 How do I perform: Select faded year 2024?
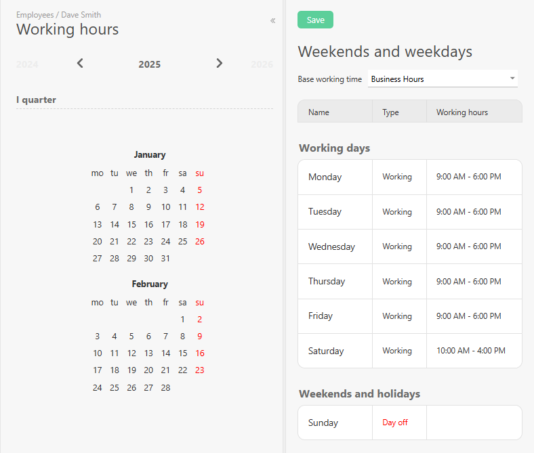click(x=27, y=64)
